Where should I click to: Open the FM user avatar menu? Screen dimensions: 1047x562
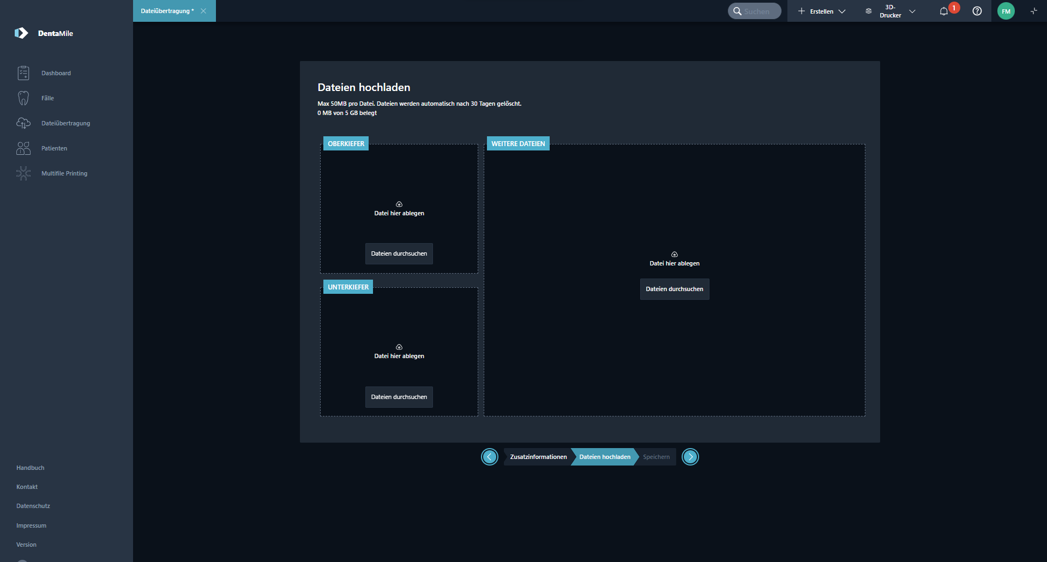[x=1006, y=11]
